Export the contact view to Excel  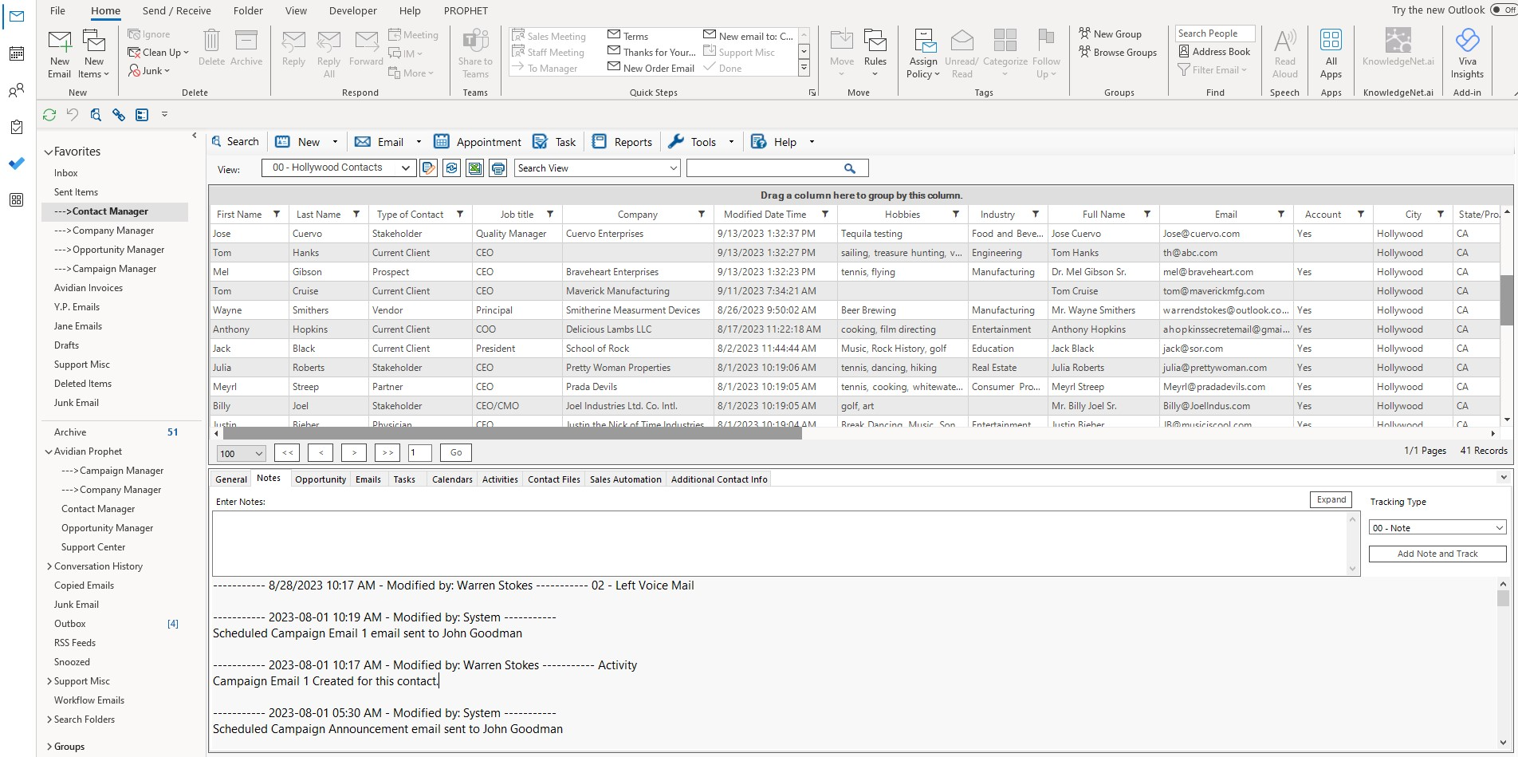click(475, 168)
